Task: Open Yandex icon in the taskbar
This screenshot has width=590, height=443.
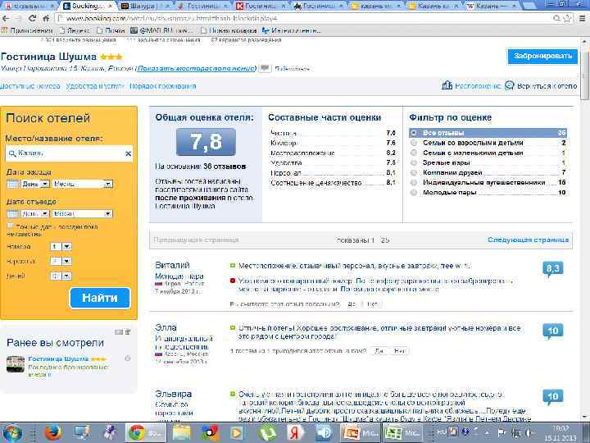Action: click(296, 433)
